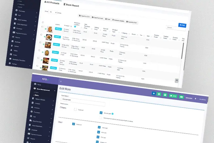Open Home from the lower sidebar
This screenshot has height=143, width=214.
[39, 85]
